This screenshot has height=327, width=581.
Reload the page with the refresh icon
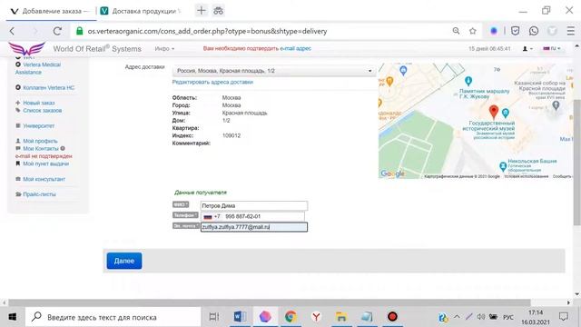click(x=57, y=31)
